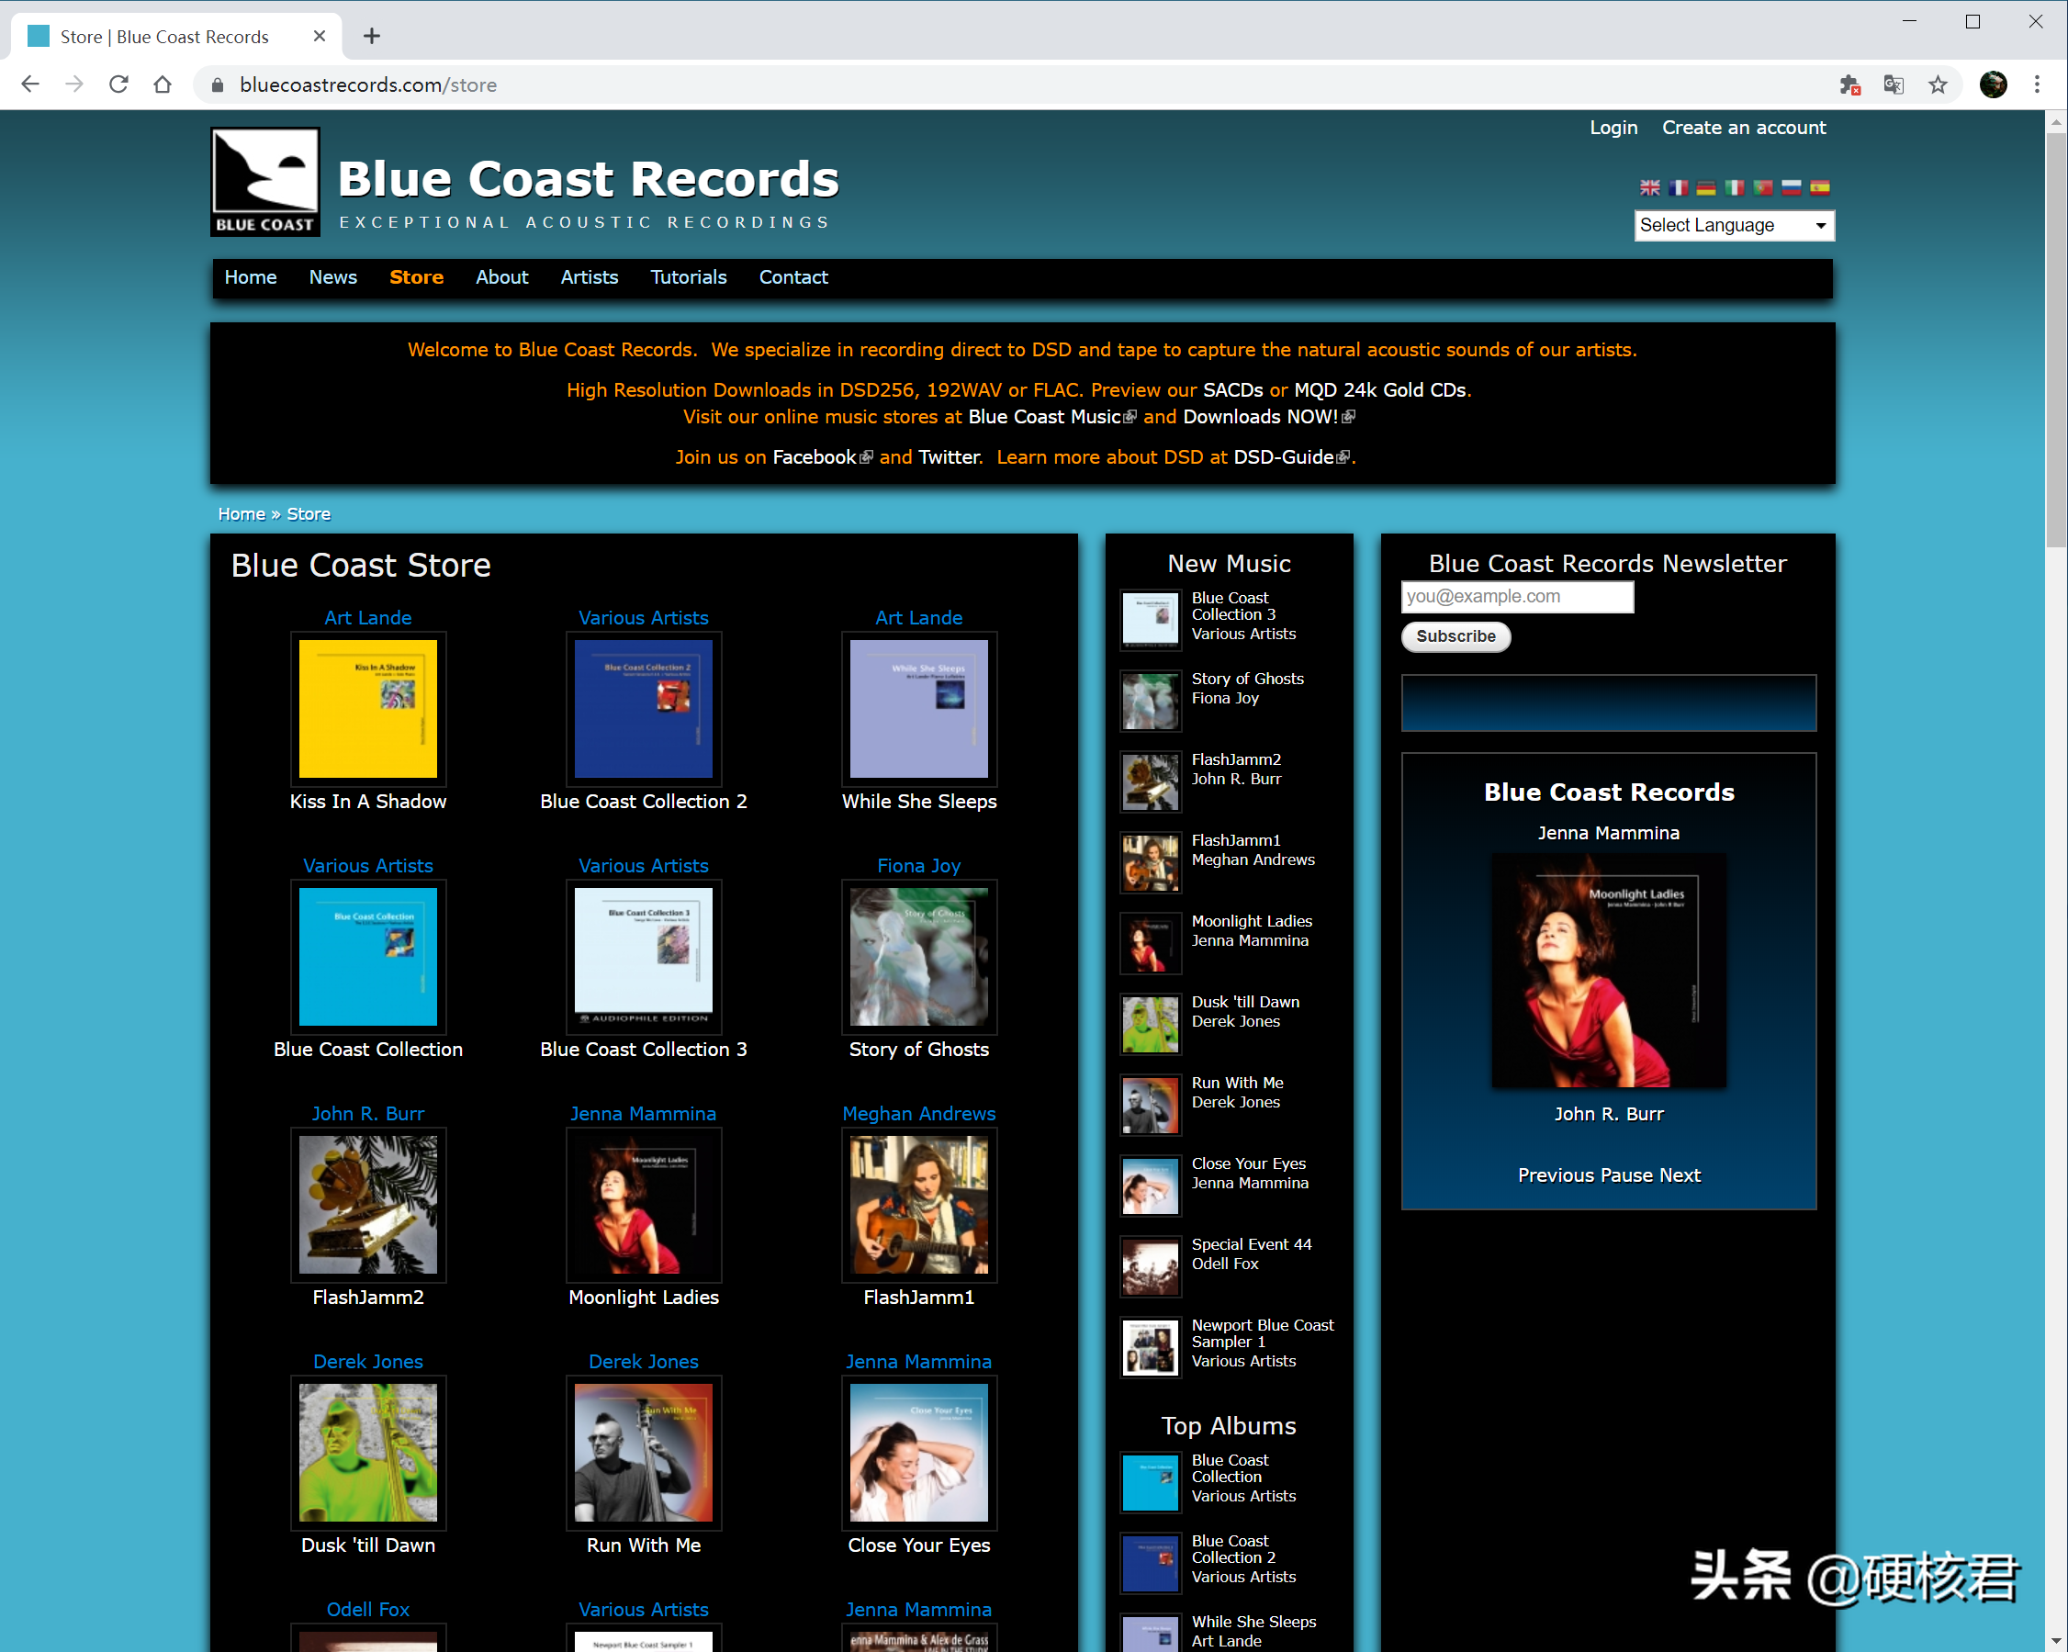Open the Contact menu item
The image size is (2068, 1652).
coord(793,277)
